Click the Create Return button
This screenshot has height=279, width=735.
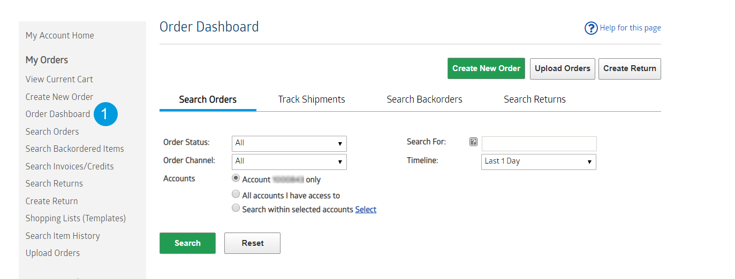[x=630, y=68]
